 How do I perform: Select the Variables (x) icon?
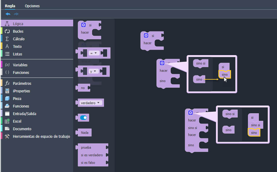pos(7,65)
